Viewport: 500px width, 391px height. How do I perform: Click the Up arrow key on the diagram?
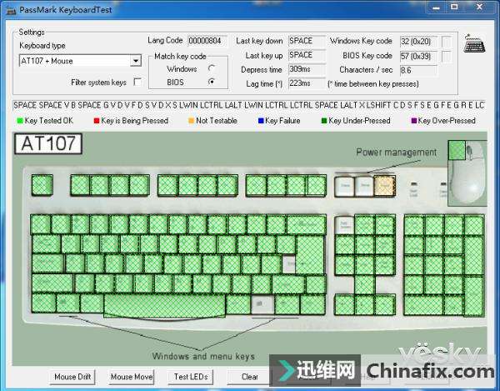364,285
